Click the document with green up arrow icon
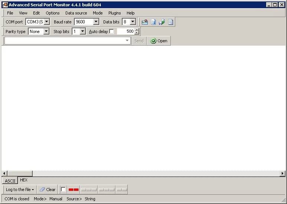The width and height of the screenshot is (287, 204). coord(162,22)
